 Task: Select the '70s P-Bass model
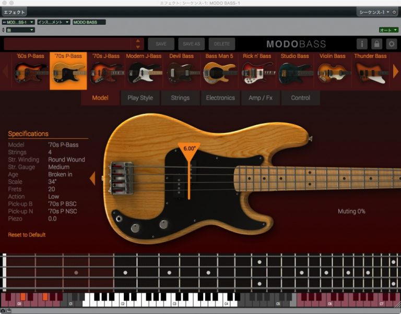(68, 71)
